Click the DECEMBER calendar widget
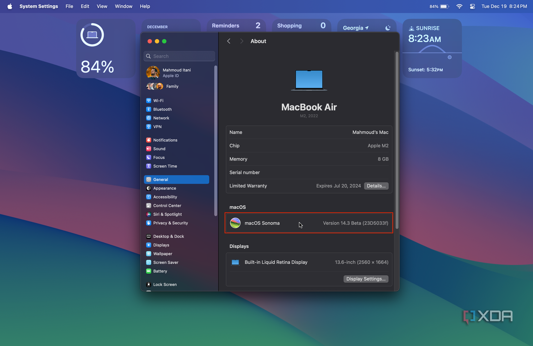Screen dimensions: 533x346 coord(171,26)
